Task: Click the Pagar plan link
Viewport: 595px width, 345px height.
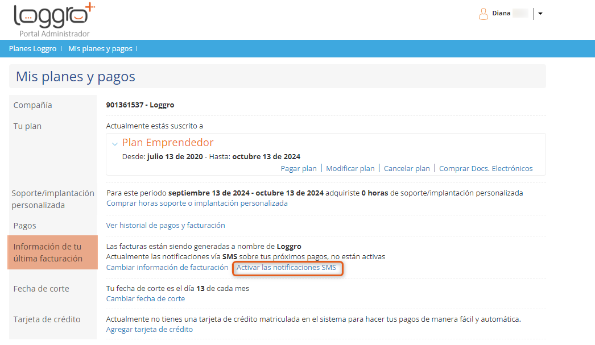Action: (299, 168)
